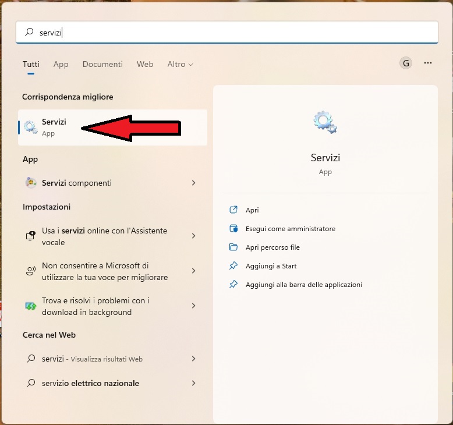
Task: Open 'Non consentire a Microsoft di utilizzare' setting
Action: [113, 271]
